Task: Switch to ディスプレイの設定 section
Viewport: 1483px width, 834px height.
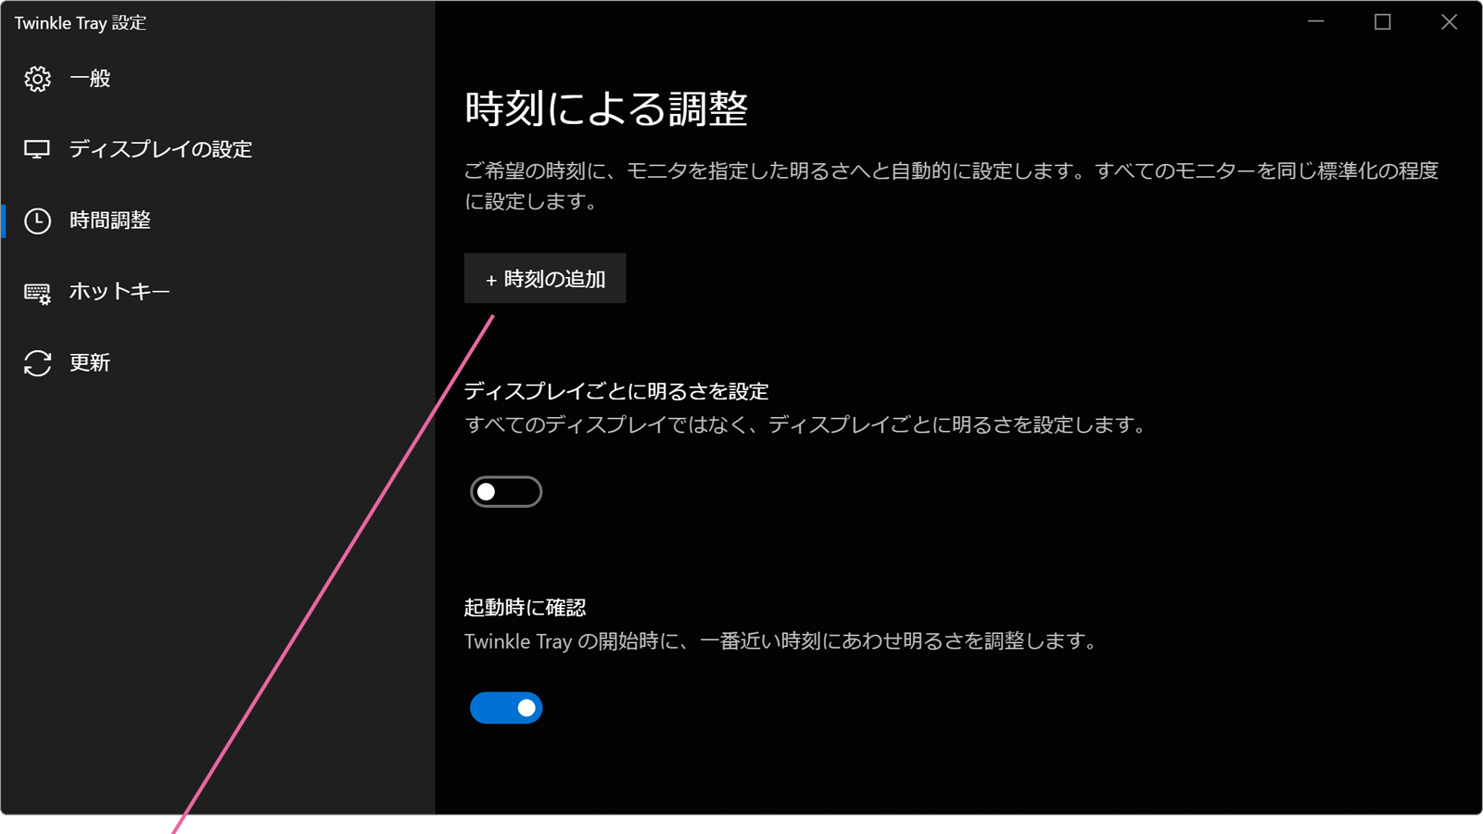Action: 160,149
